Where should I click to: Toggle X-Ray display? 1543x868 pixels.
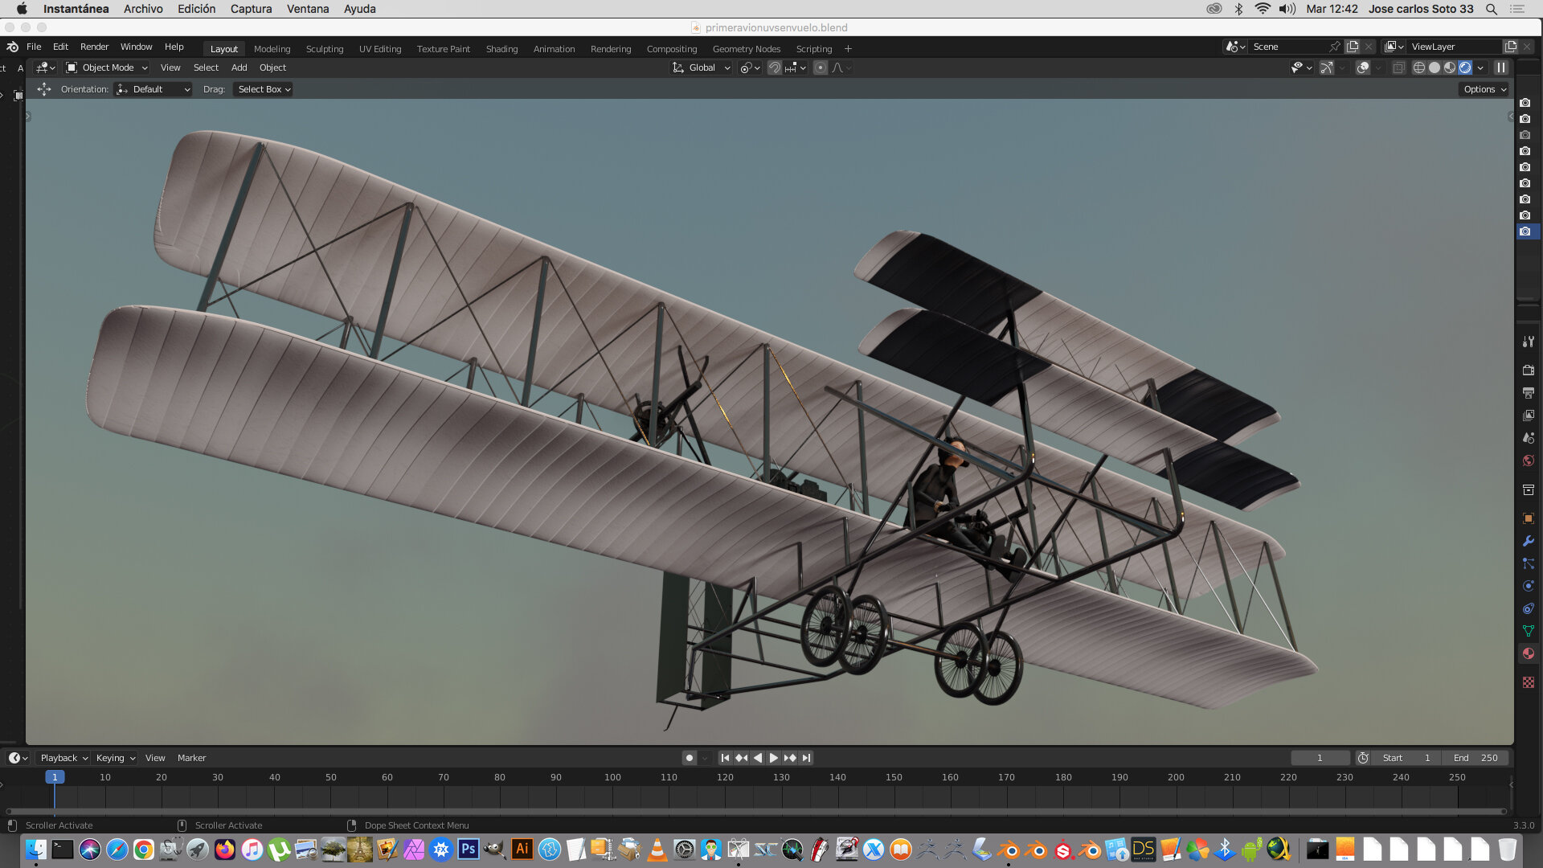1398,68
